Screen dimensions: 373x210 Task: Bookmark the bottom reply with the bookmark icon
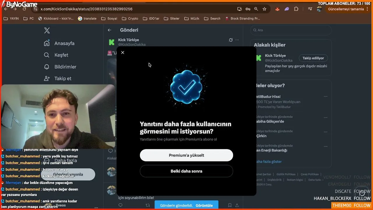pos(230,205)
